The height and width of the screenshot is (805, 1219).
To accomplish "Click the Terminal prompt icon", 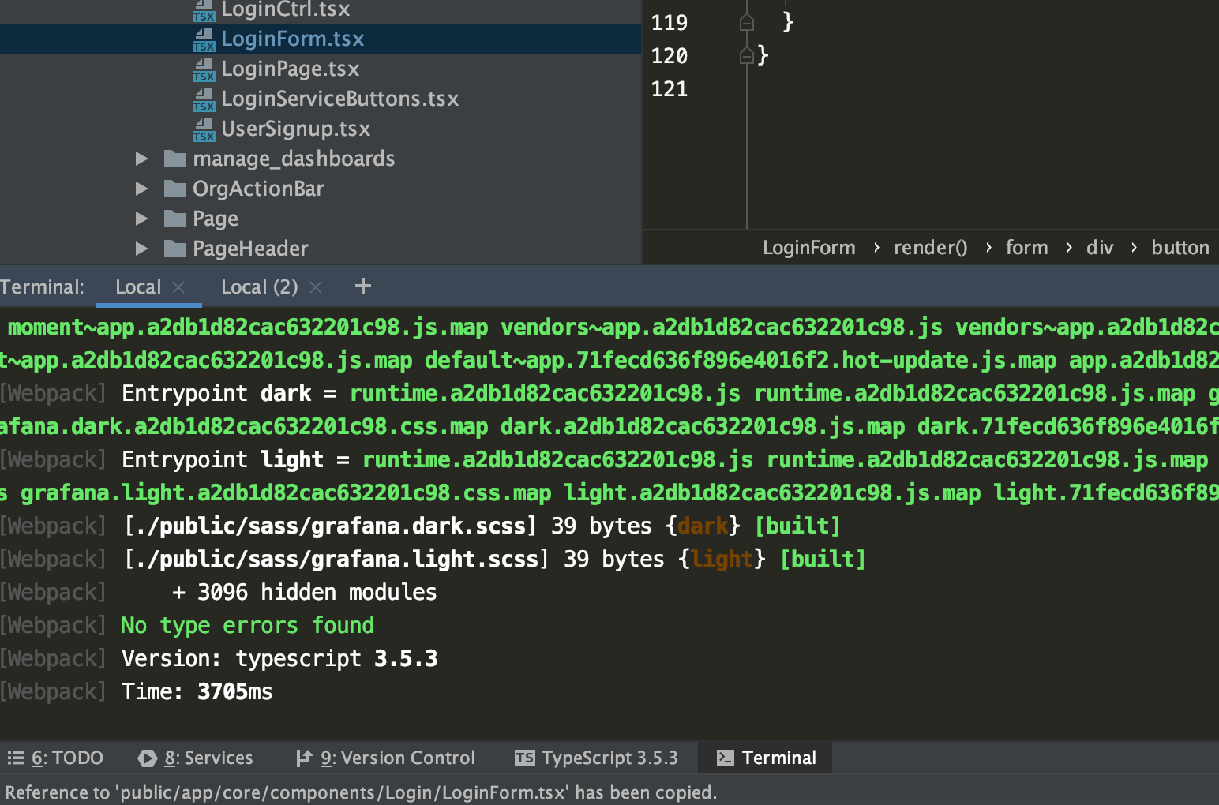I will click(725, 758).
